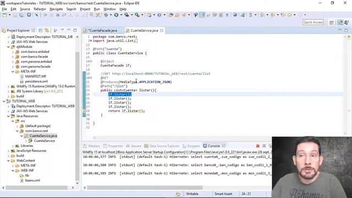Click the Debug bug icon
This screenshot has height=198, width=352.
point(106,15)
